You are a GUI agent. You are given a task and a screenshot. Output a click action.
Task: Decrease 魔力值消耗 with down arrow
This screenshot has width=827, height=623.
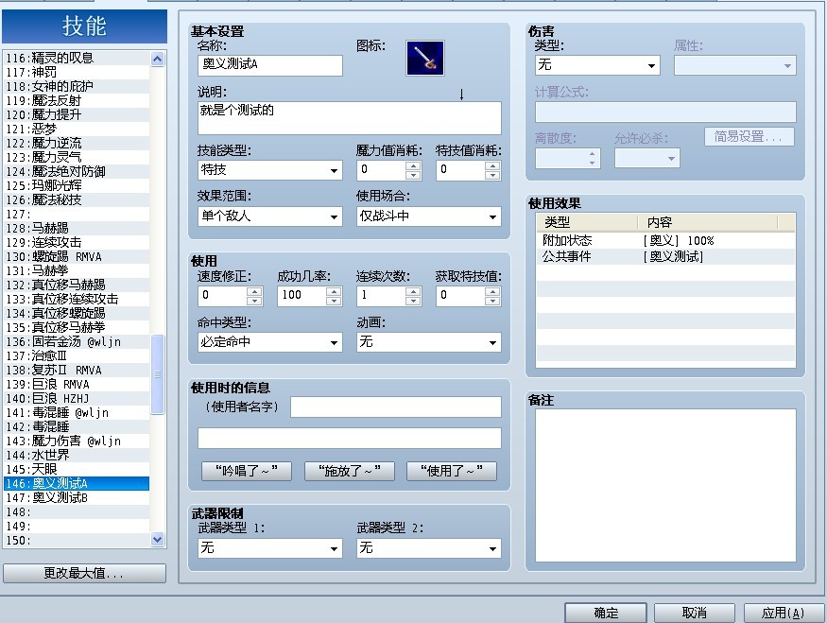point(413,175)
